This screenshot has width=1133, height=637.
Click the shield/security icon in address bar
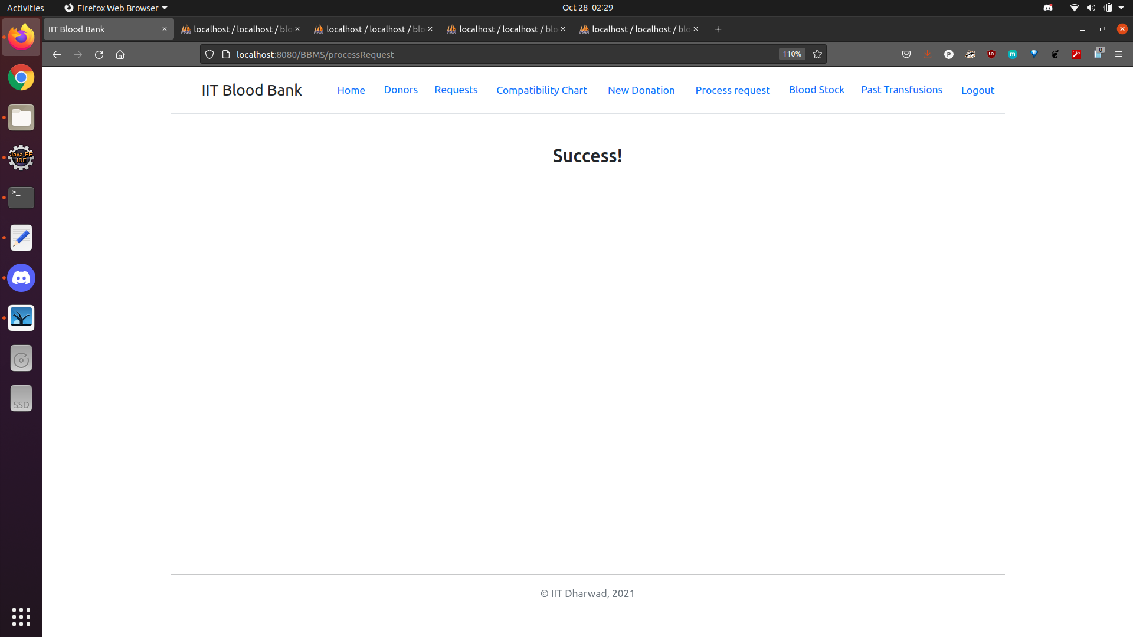(x=209, y=54)
